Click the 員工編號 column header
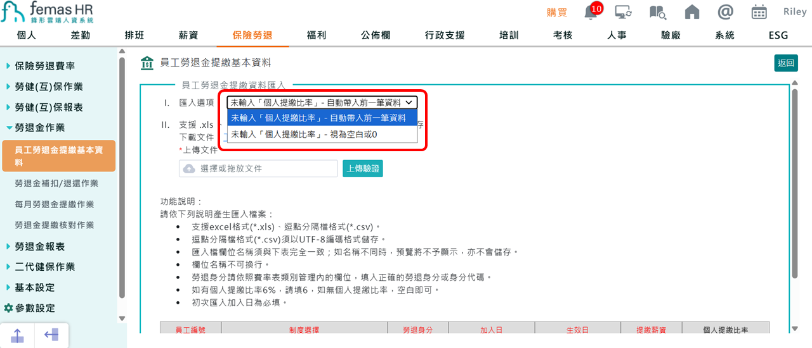812x348 pixels. tap(190, 330)
